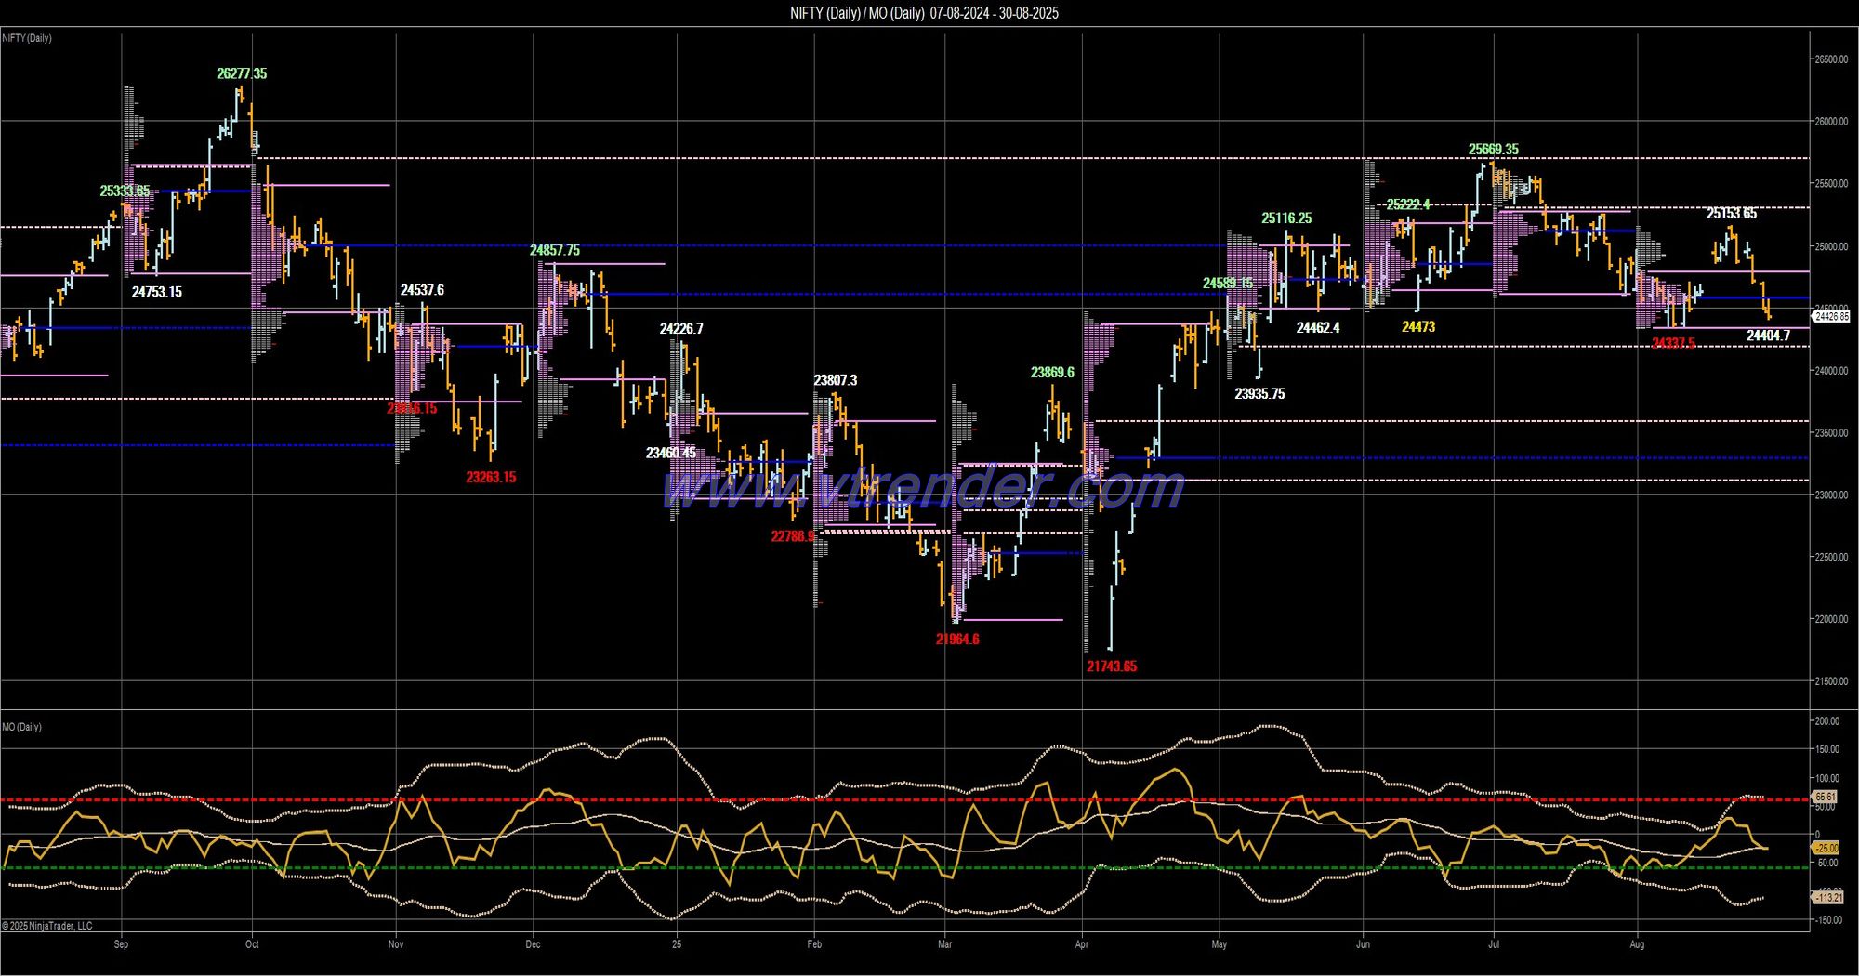Select the 21743.65 April low label
Screen dimensions: 1859x976
tap(1112, 666)
